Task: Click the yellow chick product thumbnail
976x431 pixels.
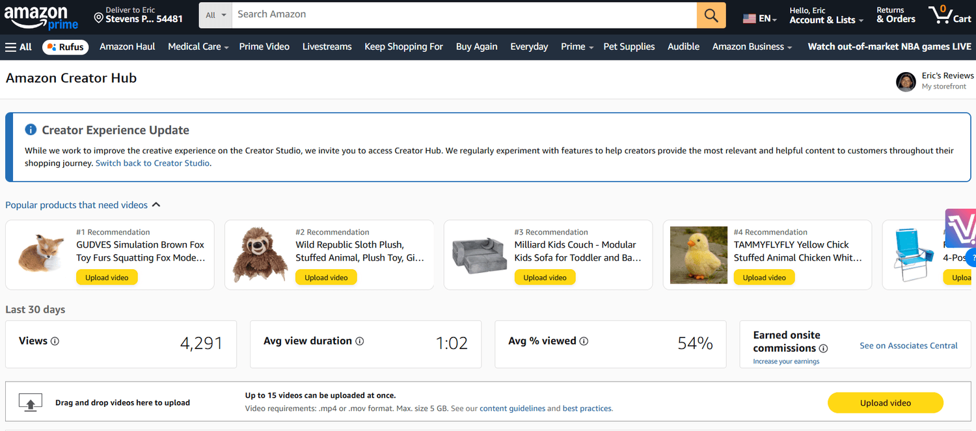Action: pyautogui.click(x=698, y=254)
